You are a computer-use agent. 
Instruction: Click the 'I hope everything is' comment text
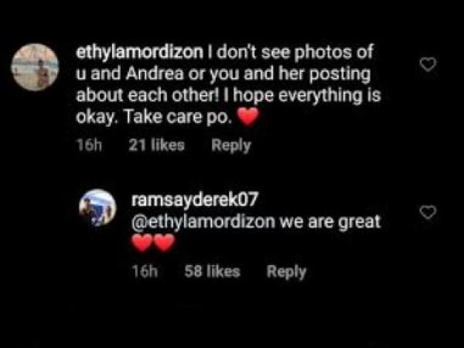(x=302, y=96)
